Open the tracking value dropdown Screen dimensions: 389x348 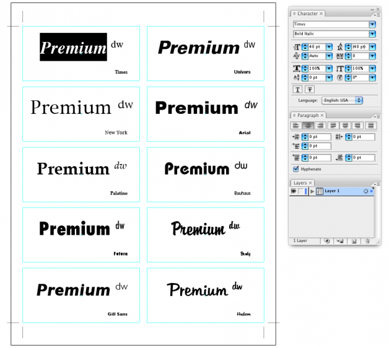[x=372, y=56]
